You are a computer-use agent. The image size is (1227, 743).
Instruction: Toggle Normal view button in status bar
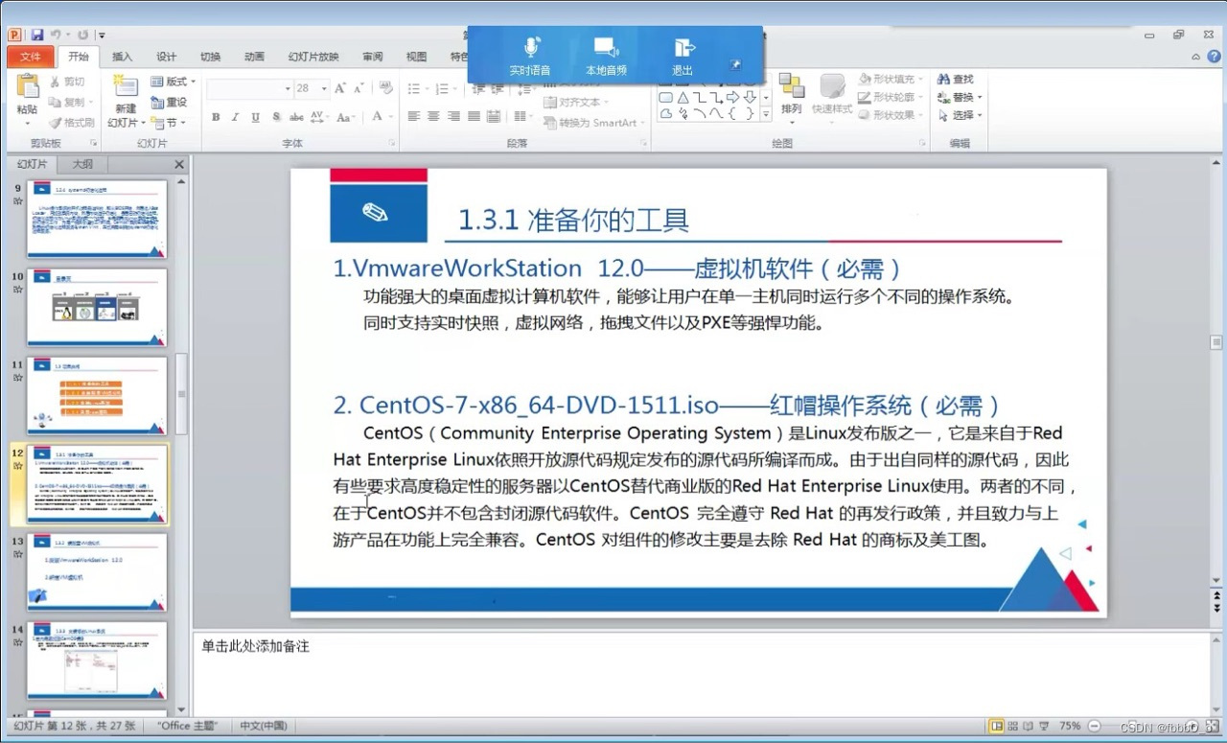pyautogui.click(x=997, y=727)
